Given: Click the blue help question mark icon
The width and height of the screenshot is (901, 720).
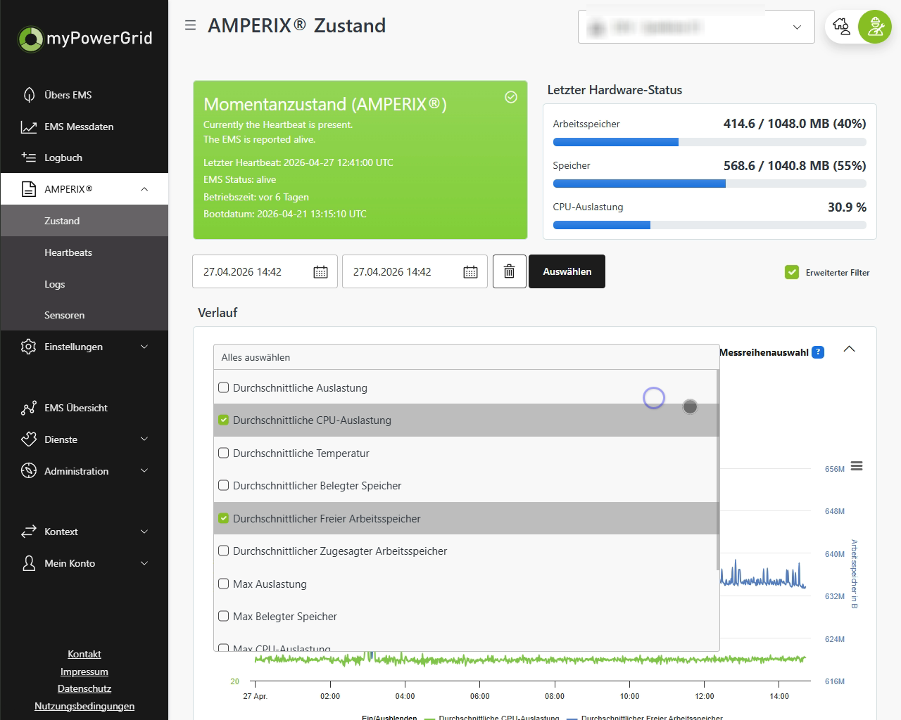Looking at the screenshot, I should 818,352.
